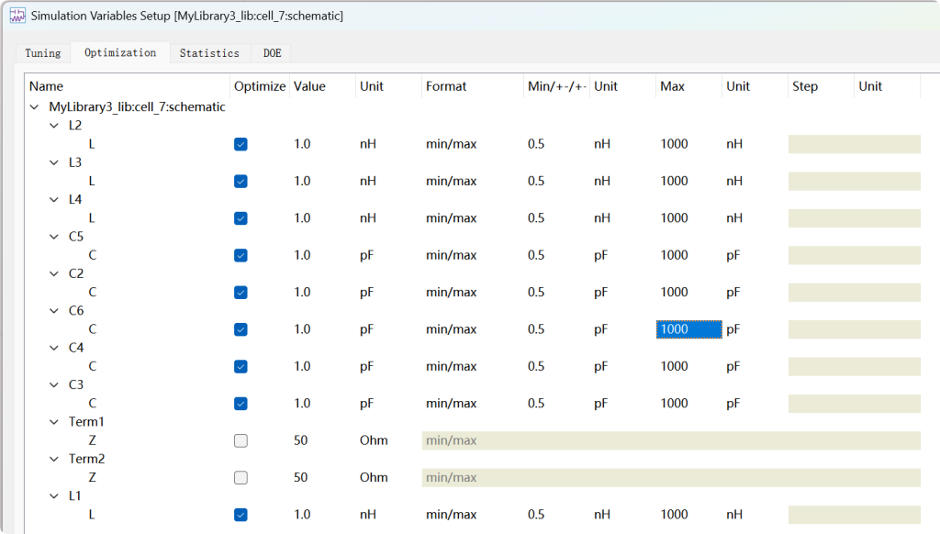Collapse the L2 tree node

pos(54,126)
